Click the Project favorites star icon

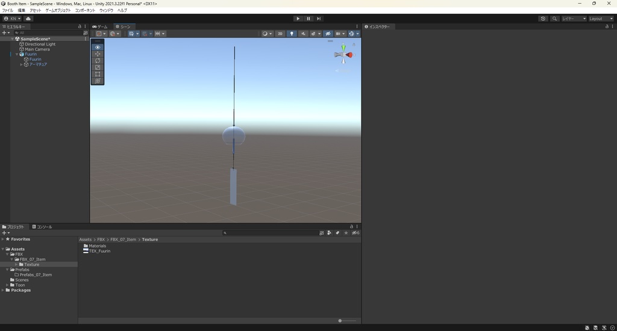coord(346,233)
